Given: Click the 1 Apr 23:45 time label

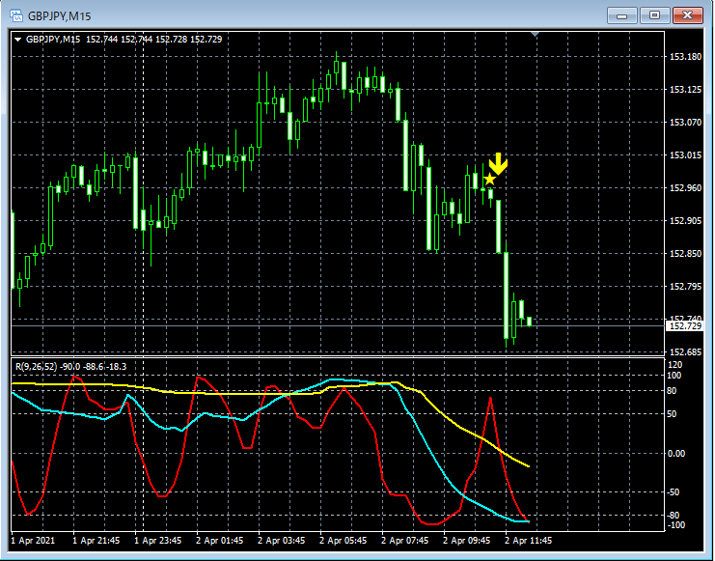Looking at the screenshot, I should coord(158,541).
